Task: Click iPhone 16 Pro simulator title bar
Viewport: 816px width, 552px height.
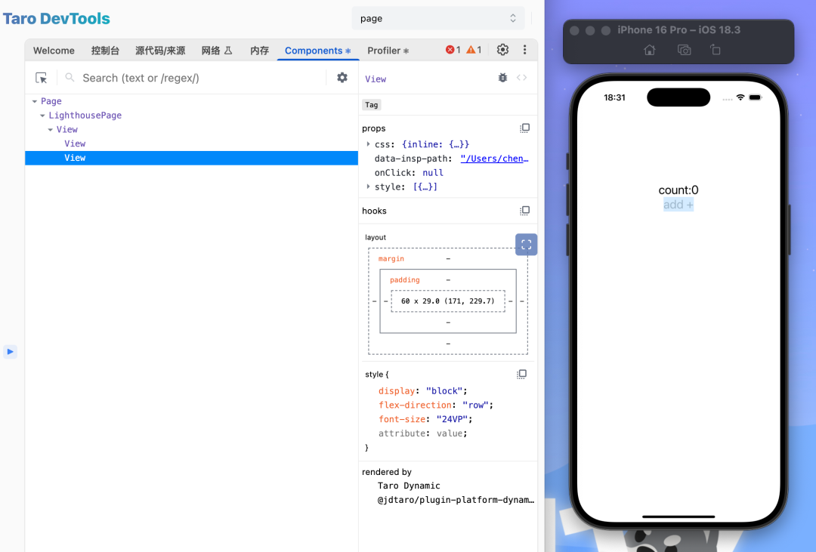Action: tap(678, 30)
